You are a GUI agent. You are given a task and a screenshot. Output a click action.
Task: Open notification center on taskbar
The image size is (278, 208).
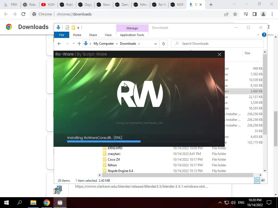pyautogui.click(x=269, y=203)
